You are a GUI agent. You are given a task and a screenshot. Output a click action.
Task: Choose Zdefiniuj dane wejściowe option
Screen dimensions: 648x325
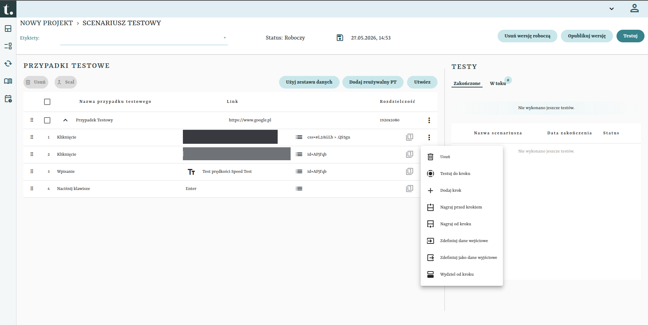[462, 241]
